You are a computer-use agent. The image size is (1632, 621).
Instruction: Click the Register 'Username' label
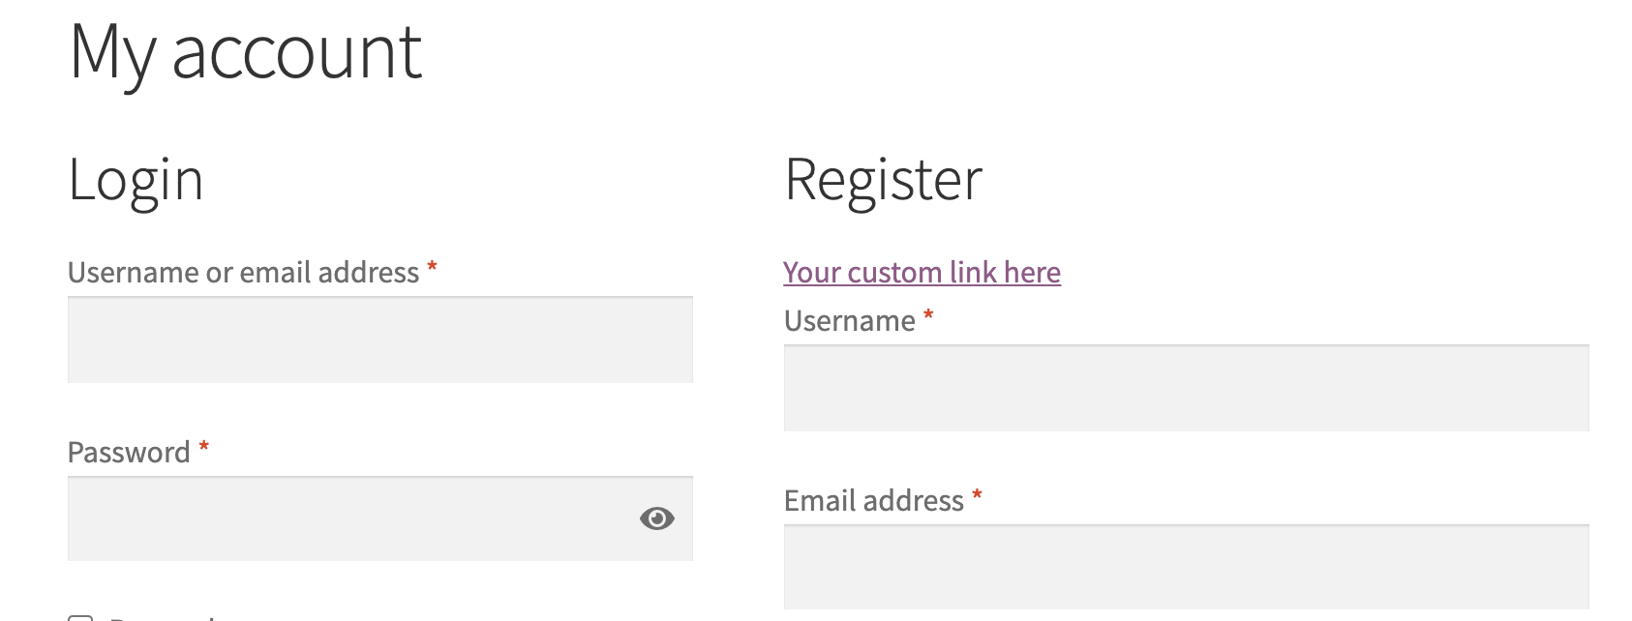pos(849,321)
